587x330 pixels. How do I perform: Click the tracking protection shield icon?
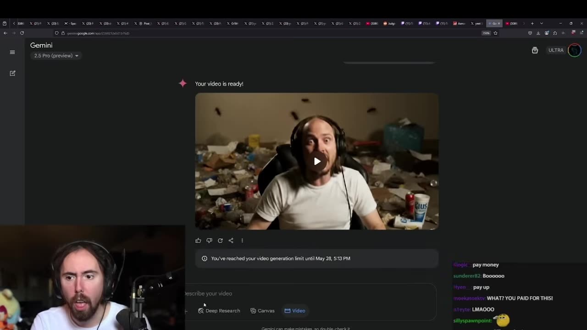(56, 33)
